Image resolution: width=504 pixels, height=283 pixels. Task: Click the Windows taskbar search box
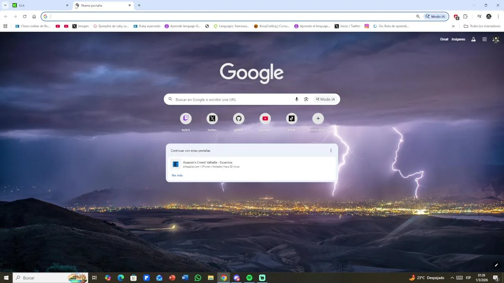click(x=50, y=278)
